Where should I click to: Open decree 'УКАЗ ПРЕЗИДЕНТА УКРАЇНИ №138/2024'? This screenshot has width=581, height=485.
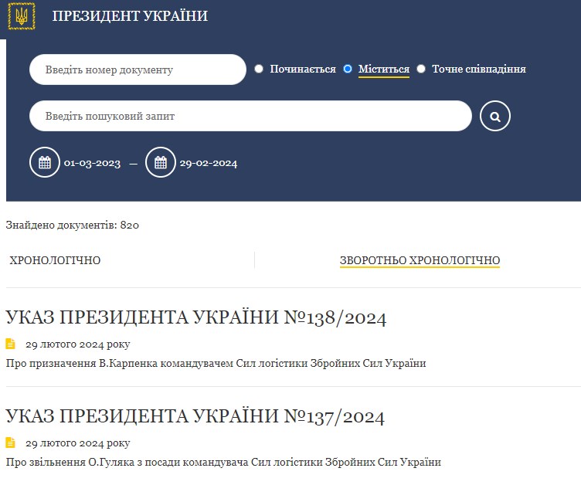coord(196,318)
